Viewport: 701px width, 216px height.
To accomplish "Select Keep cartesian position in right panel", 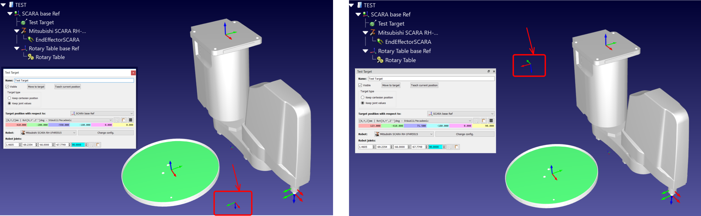I will pos(362,98).
